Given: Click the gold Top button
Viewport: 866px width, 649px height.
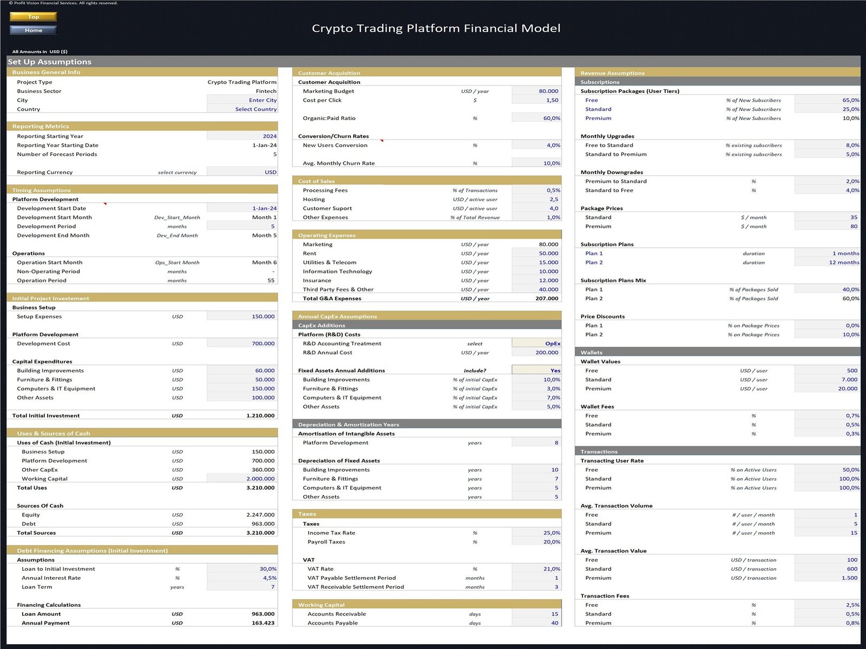Looking at the screenshot, I should coord(33,17).
